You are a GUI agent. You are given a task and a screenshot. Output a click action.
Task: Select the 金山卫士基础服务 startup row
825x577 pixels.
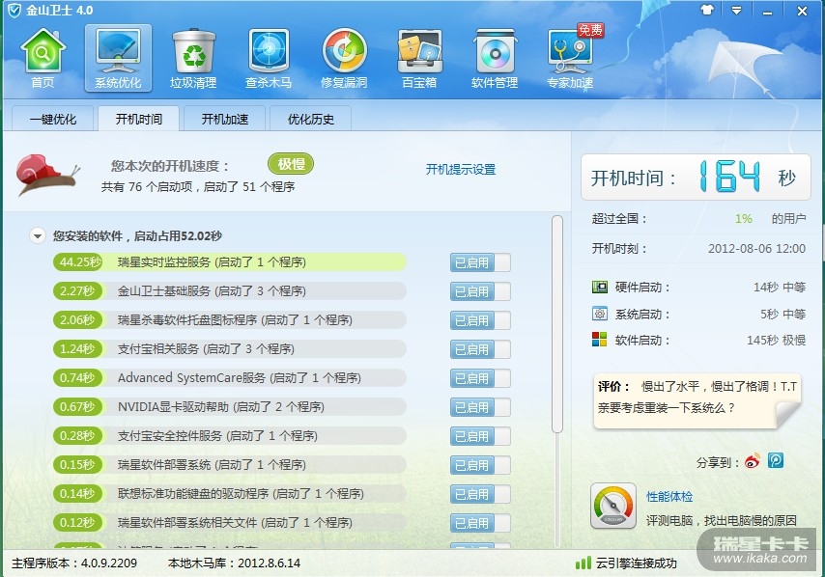click(x=230, y=290)
